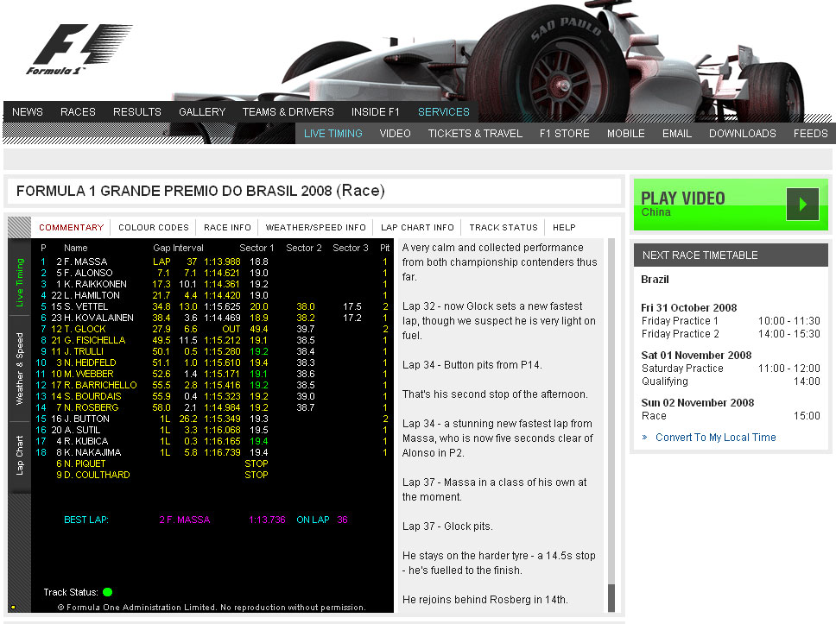The width and height of the screenshot is (836, 624).
Task: Open the RESULTS menu
Action: (137, 112)
